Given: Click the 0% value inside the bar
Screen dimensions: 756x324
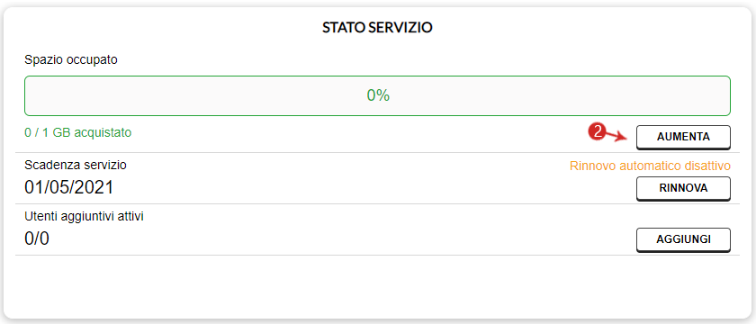Looking at the screenshot, I should [x=378, y=95].
